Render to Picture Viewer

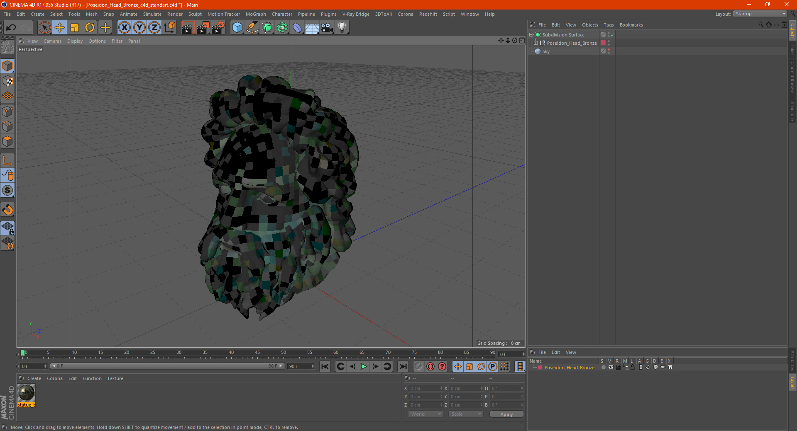click(203, 28)
